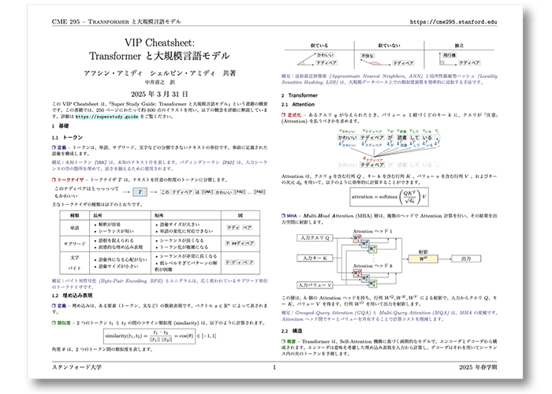Screen dimensions: 552x394
Task: Click table cell '語彙サイズが小さい'
Action: pos(118,266)
